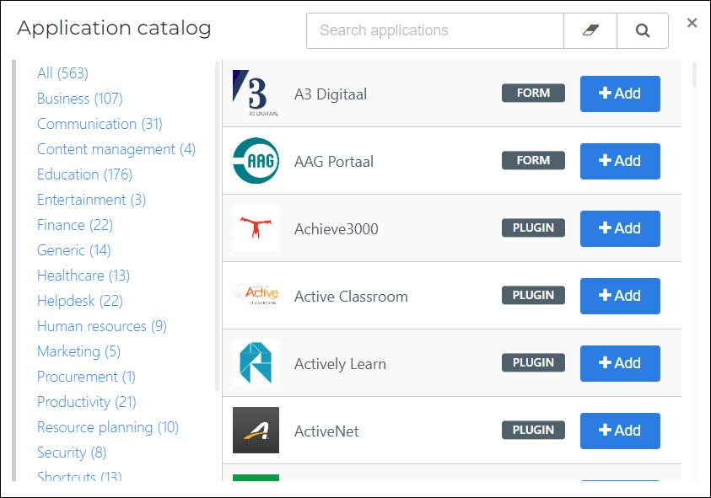
Task: Click the ActiveNet logo
Action: point(256,430)
